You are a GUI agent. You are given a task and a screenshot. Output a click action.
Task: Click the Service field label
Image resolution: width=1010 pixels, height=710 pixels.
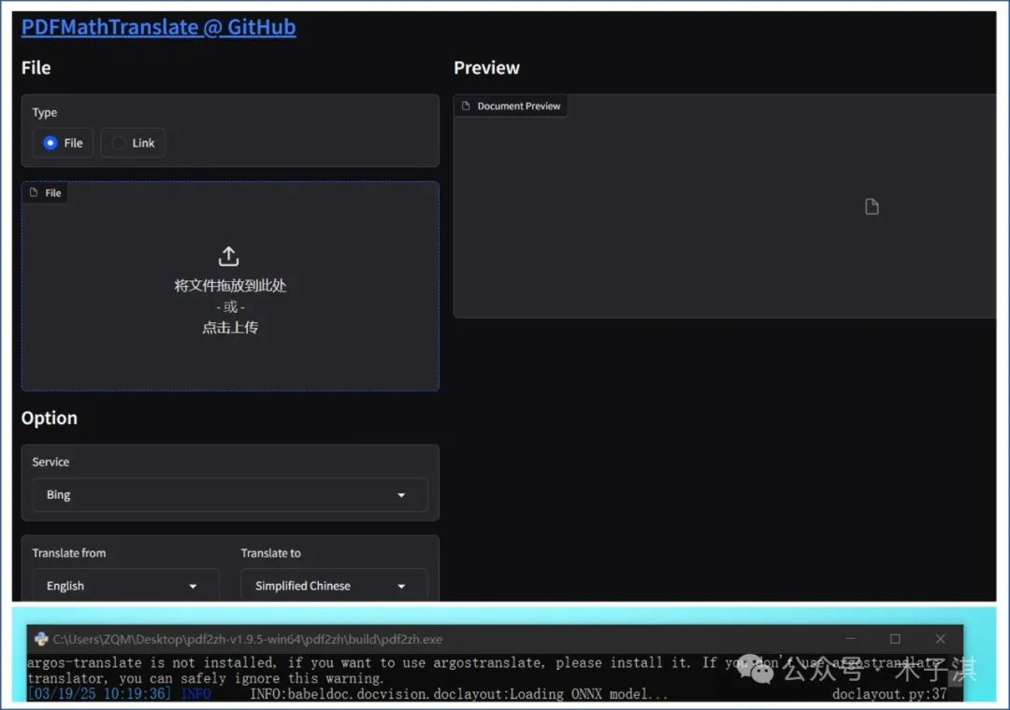pyautogui.click(x=50, y=461)
